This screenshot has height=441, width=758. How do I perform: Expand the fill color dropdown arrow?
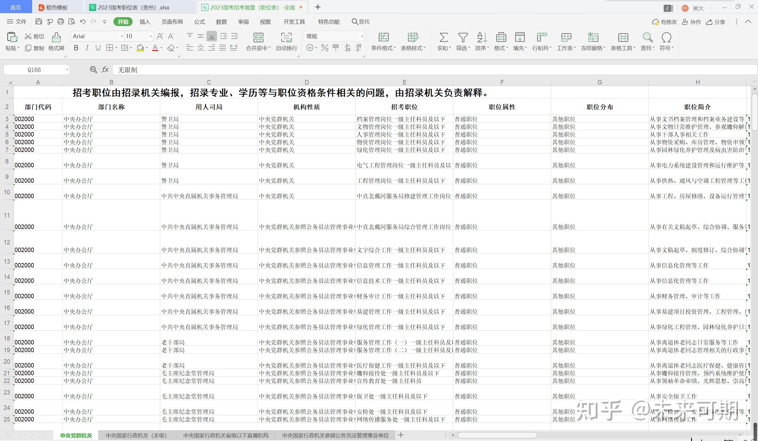coord(147,48)
